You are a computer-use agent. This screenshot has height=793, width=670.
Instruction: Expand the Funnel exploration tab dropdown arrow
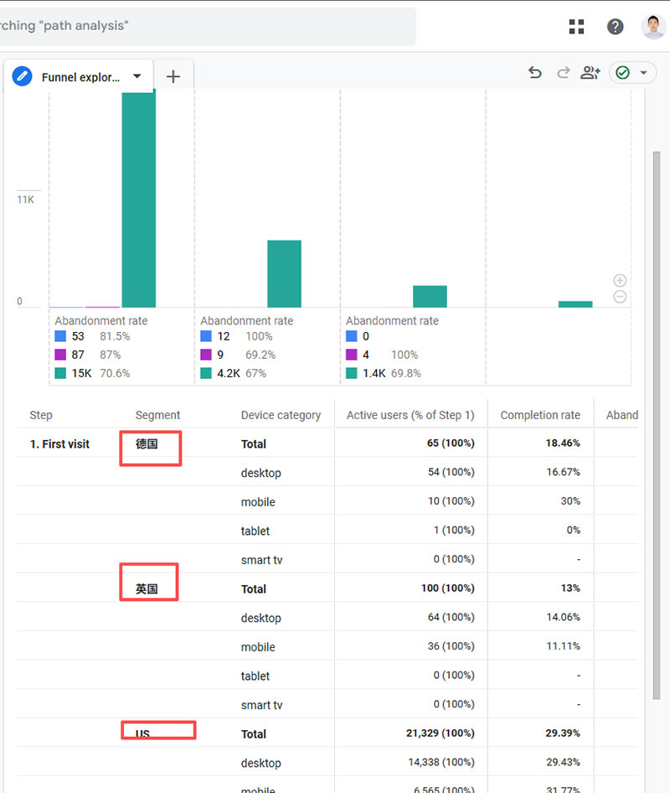(x=137, y=76)
